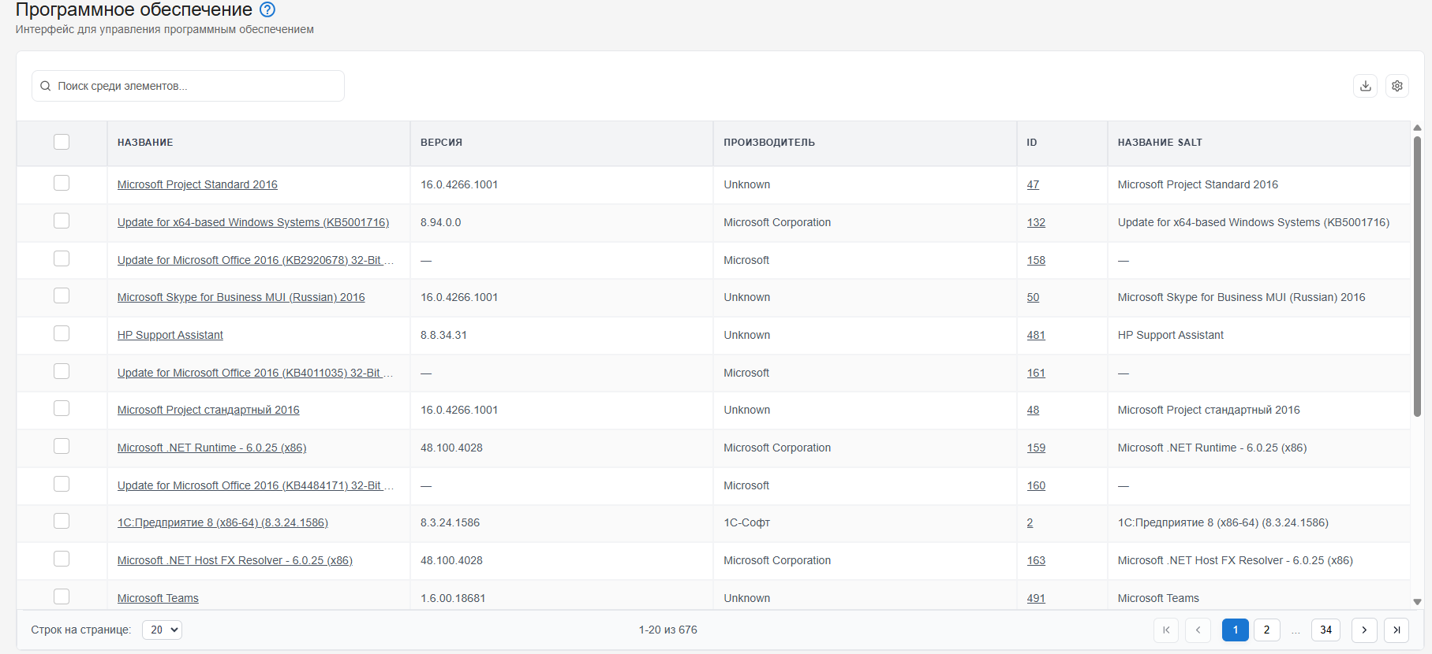Jump to last page arrow
Viewport: 1432px width, 654px height.
coord(1396,630)
